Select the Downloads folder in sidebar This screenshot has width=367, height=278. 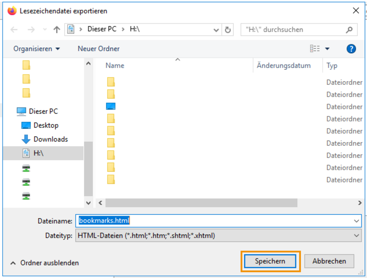coord(44,139)
